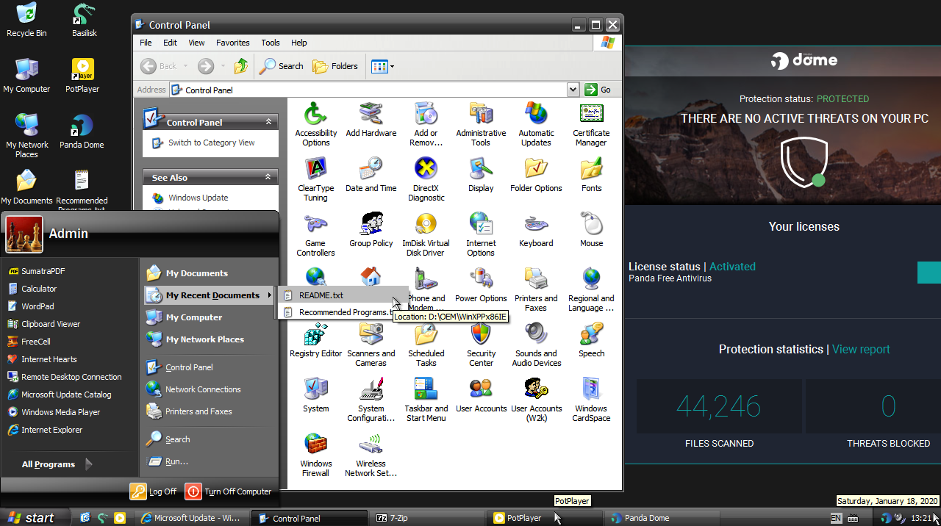The width and height of the screenshot is (941, 526).
Task: Click Turn Off Computer button
Action: (229, 491)
